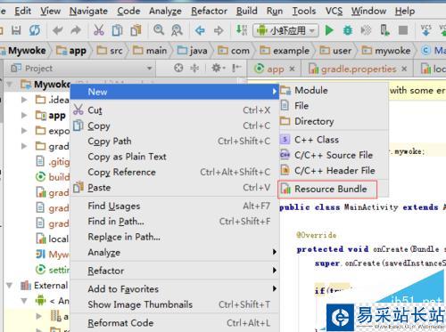Select New in the context menu
This screenshot has height=332, width=446.
pyautogui.click(x=175, y=92)
